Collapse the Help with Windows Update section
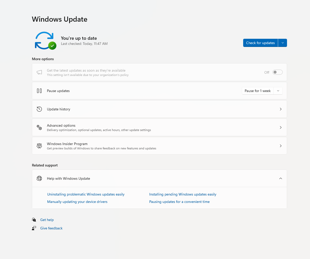The height and width of the screenshot is (259, 310). pos(281,178)
